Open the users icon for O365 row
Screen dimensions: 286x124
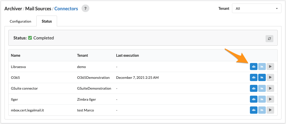click(253, 77)
